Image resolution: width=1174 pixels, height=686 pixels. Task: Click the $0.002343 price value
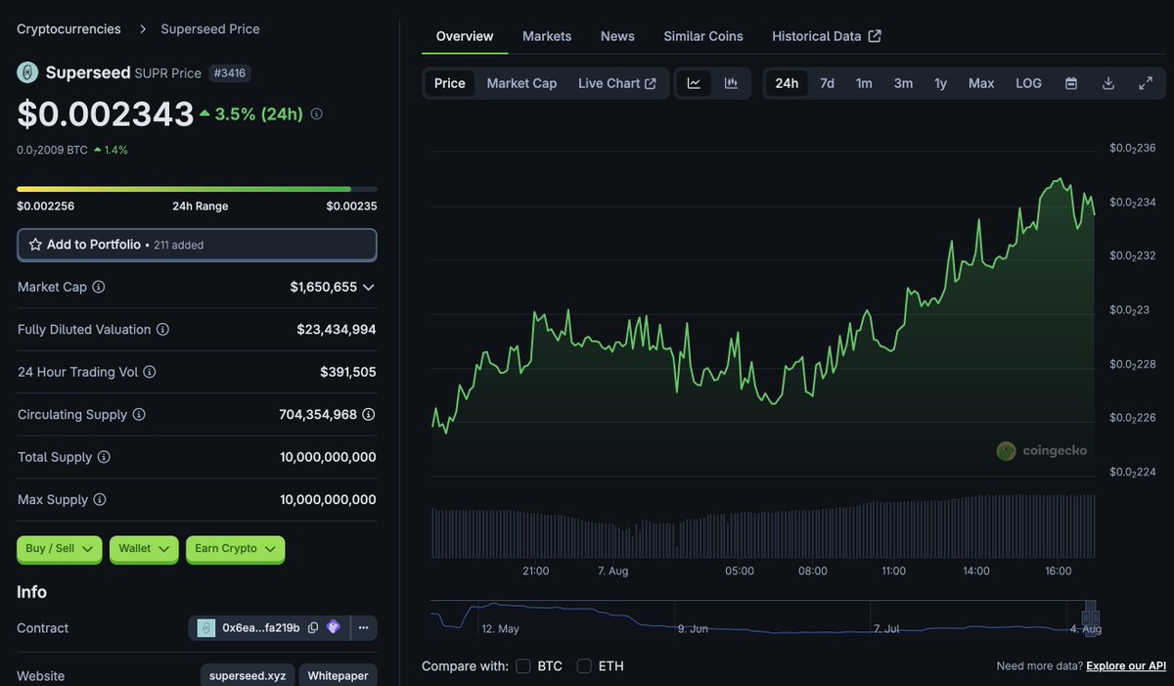105,114
